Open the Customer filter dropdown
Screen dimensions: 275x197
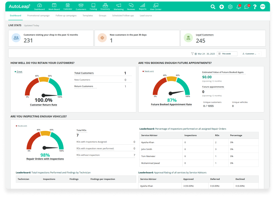(251, 54)
